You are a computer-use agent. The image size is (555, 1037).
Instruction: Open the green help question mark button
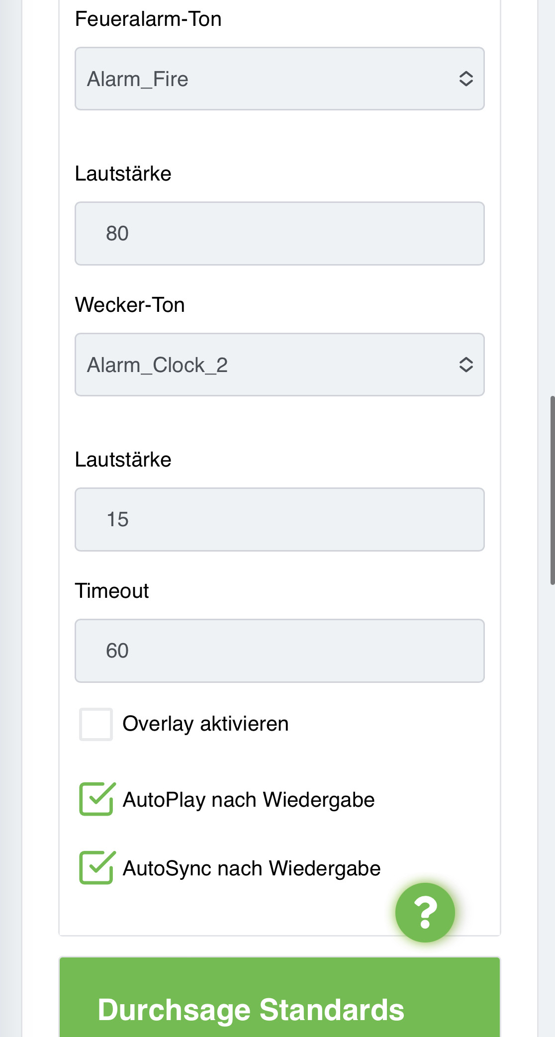coord(425,912)
